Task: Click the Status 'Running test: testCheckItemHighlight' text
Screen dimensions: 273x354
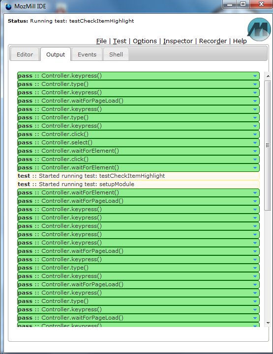Action: (82, 21)
